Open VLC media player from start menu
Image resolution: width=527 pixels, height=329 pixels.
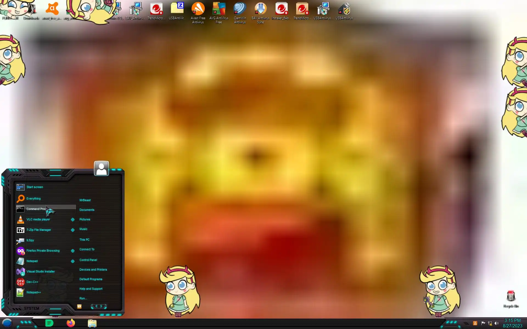coord(38,219)
